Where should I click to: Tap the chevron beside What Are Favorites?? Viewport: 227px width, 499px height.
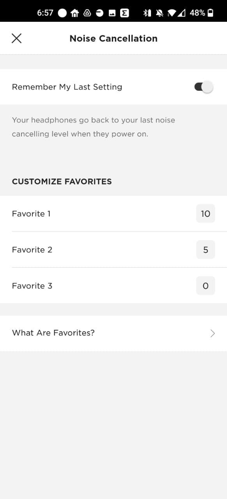click(213, 333)
